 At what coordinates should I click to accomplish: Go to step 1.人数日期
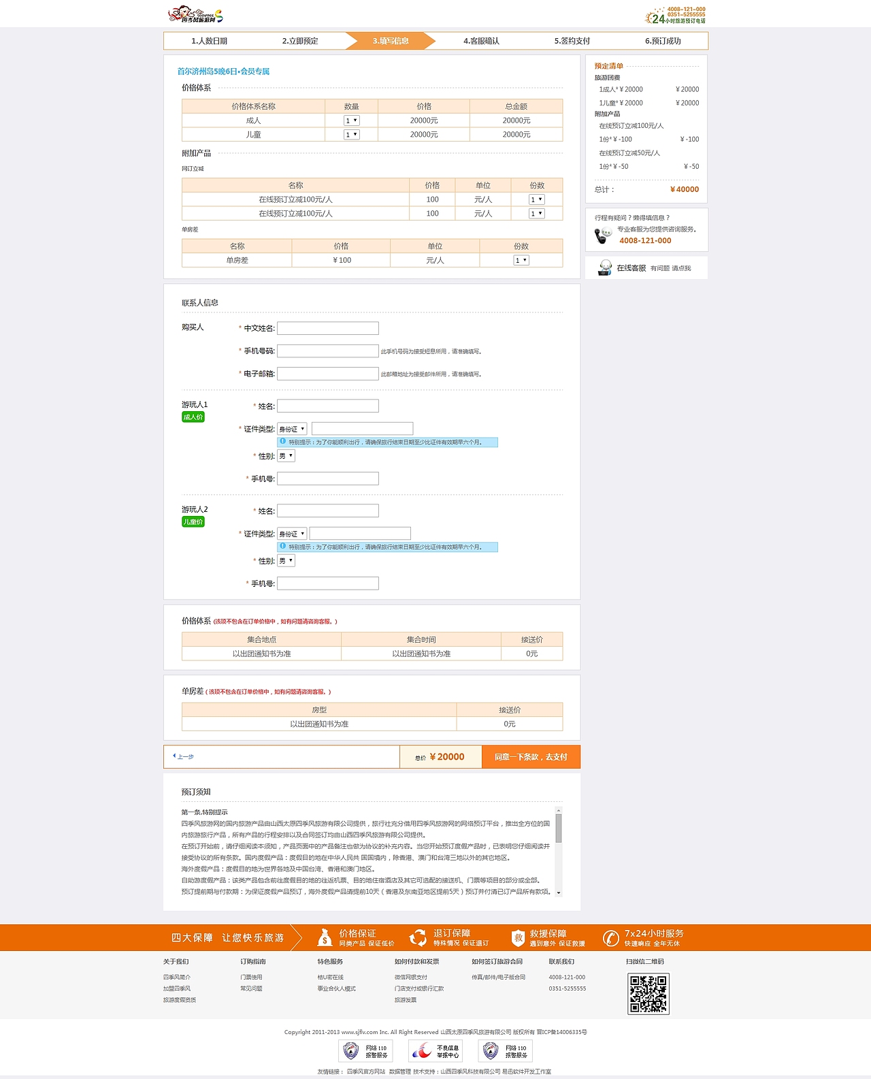point(209,41)
